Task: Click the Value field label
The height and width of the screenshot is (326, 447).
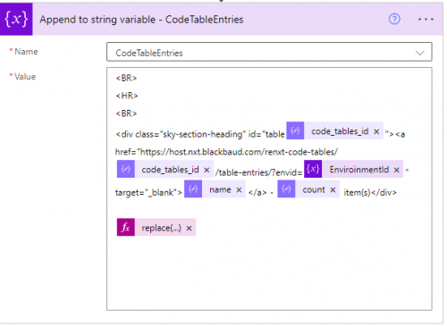Action: (25, 77)
